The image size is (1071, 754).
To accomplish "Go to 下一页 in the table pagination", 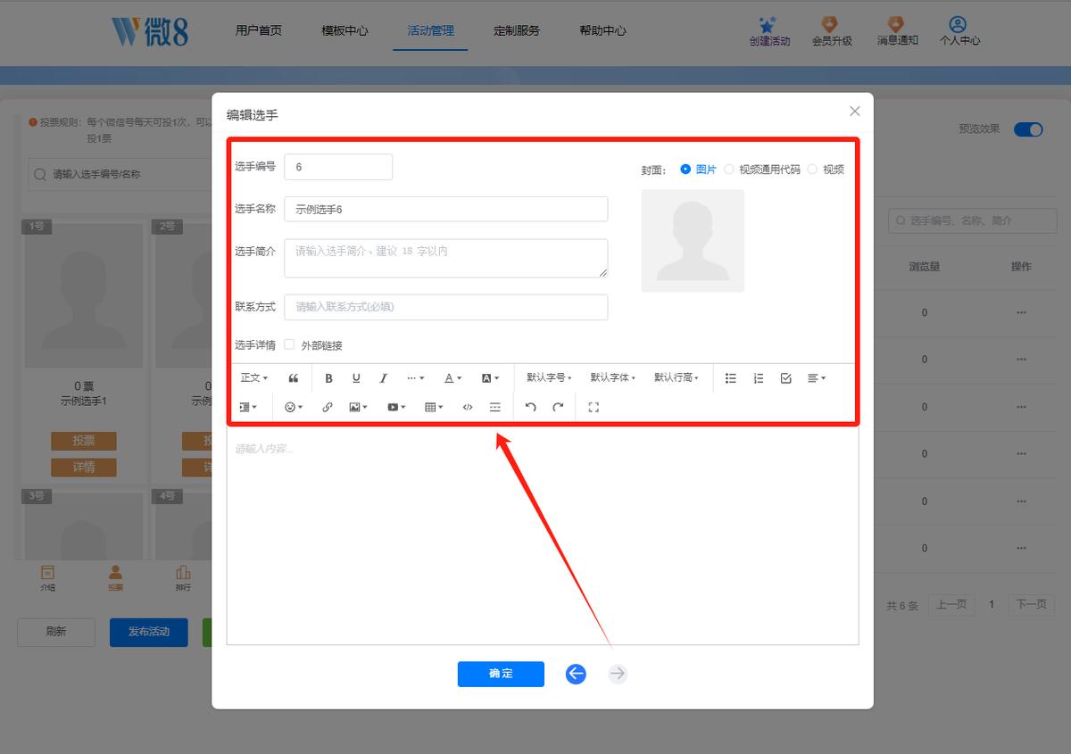I will click(1031, 605).
